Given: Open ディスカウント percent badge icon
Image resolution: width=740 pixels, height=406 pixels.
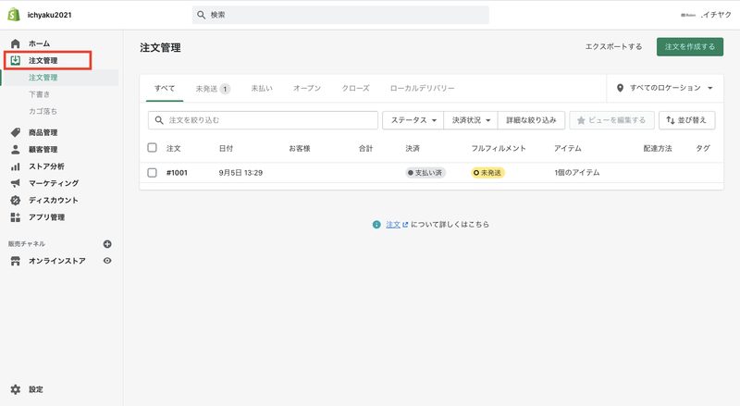Looking at the screenshot, I should [x=16, y=200].
